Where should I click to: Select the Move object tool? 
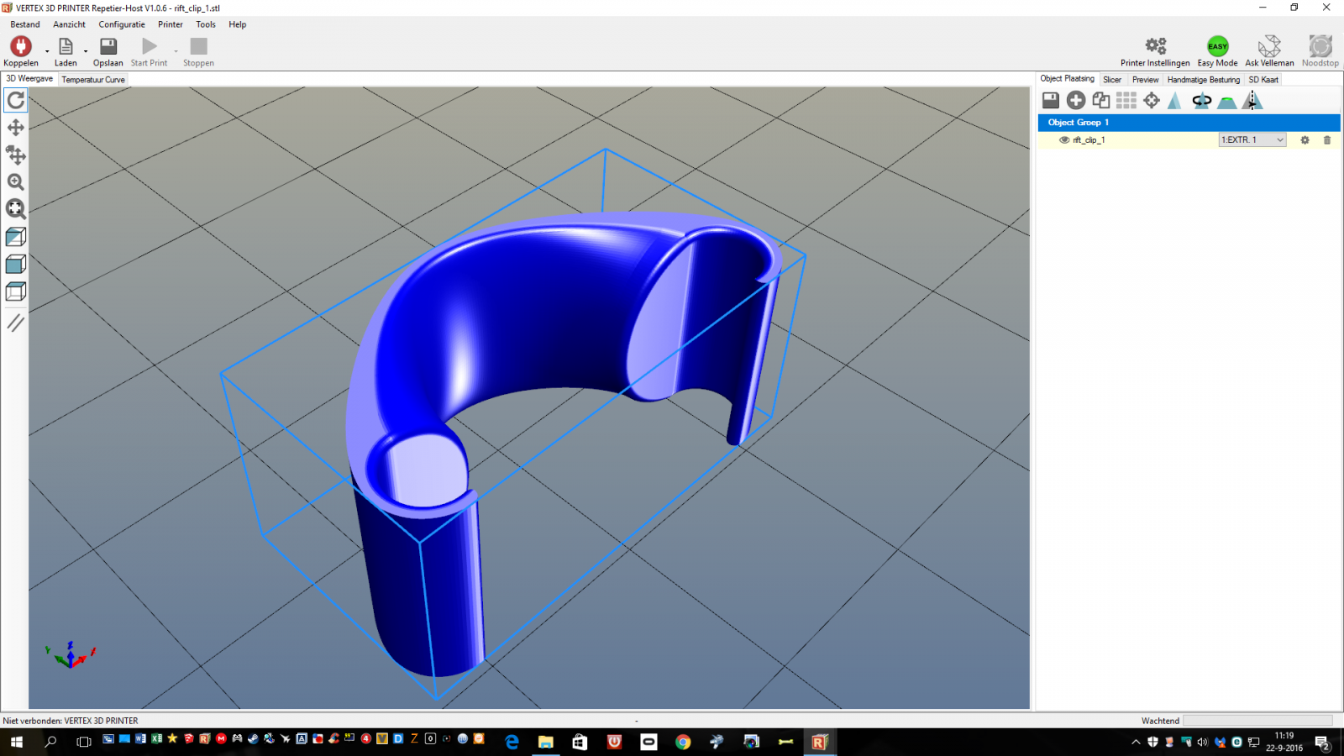[x=16, y=155]
